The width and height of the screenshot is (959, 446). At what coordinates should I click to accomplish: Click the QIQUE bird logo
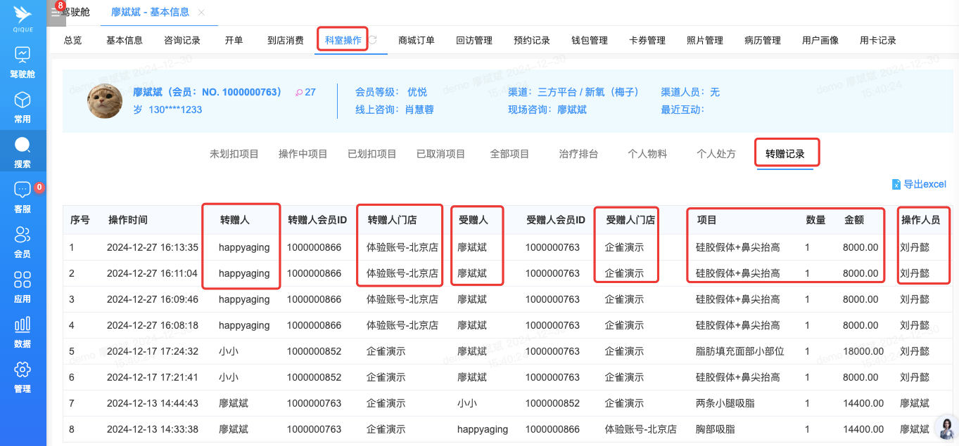point(23,14)
